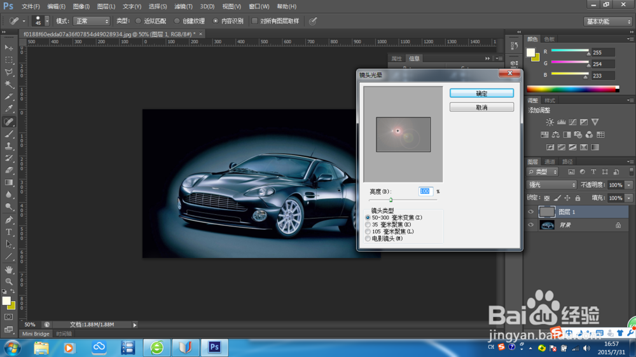Viewport: 636px width, 357px height.
Task: Click the brightness percentage input field
Action: click(425, 191)
